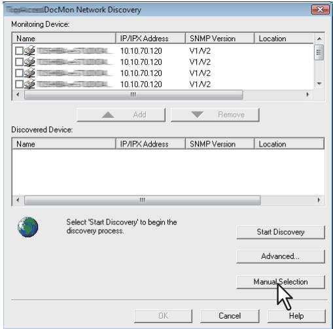
Task: Click Name header in Discovered Device list
Action: click(64, 144)
